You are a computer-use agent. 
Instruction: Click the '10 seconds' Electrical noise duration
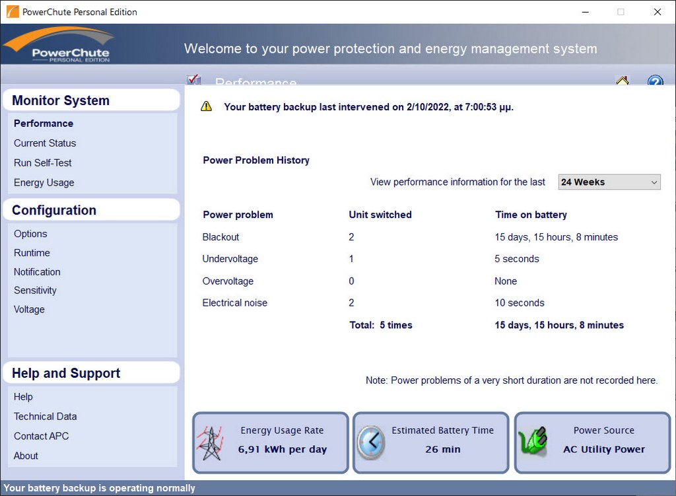coord(520,302)
